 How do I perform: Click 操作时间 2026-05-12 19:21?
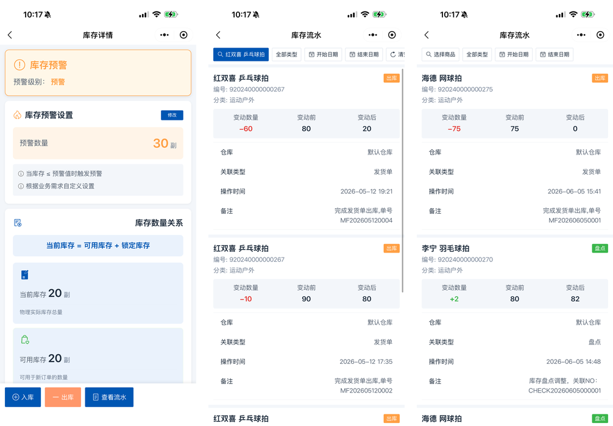tap(366, 191)
